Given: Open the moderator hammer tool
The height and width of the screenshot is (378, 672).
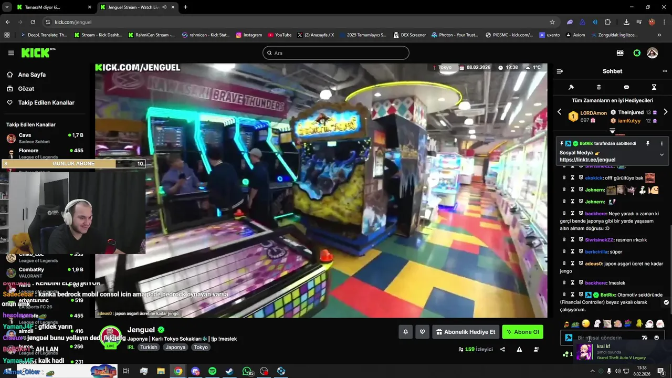Looking at the screenshot, I should pyautogui.click(x=571, y=87).
